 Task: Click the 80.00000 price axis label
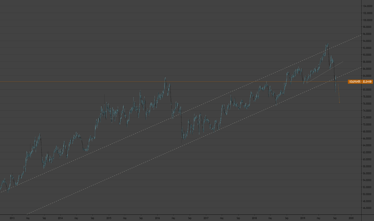368,90
